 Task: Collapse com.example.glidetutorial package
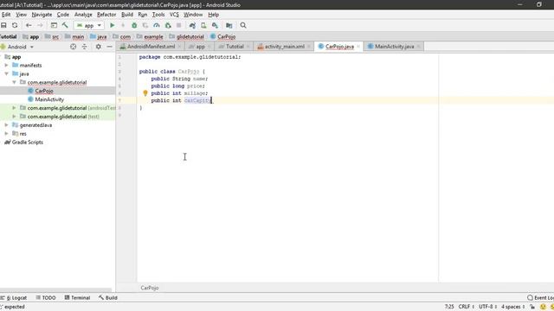pos(14,82)
